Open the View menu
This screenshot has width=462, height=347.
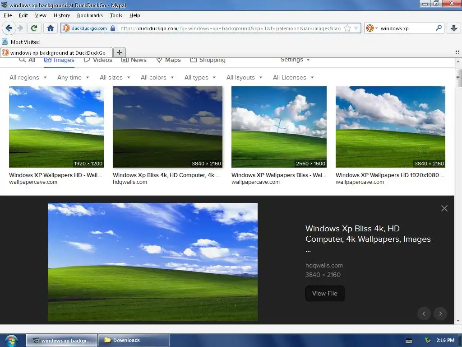(41, 15)
